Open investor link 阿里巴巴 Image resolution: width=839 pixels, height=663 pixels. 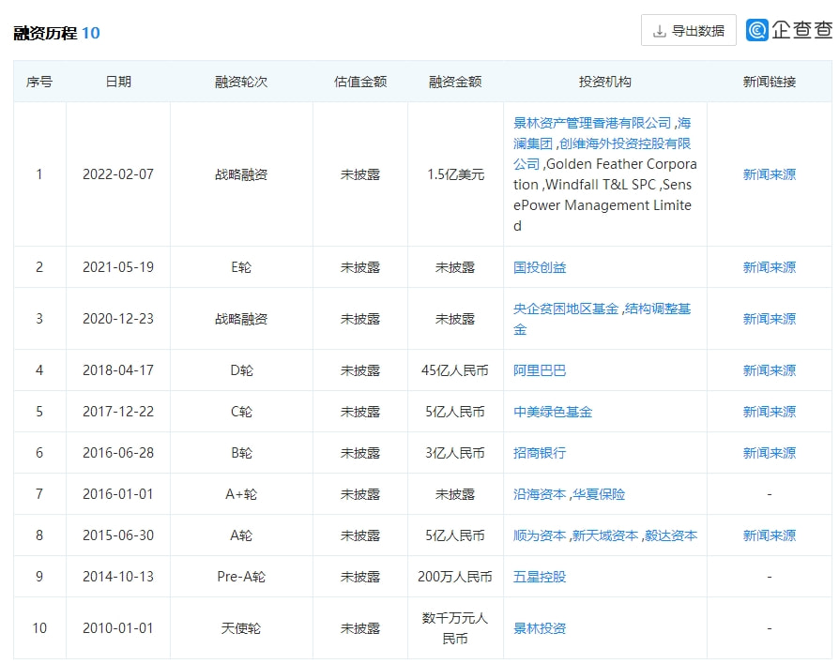540,370
